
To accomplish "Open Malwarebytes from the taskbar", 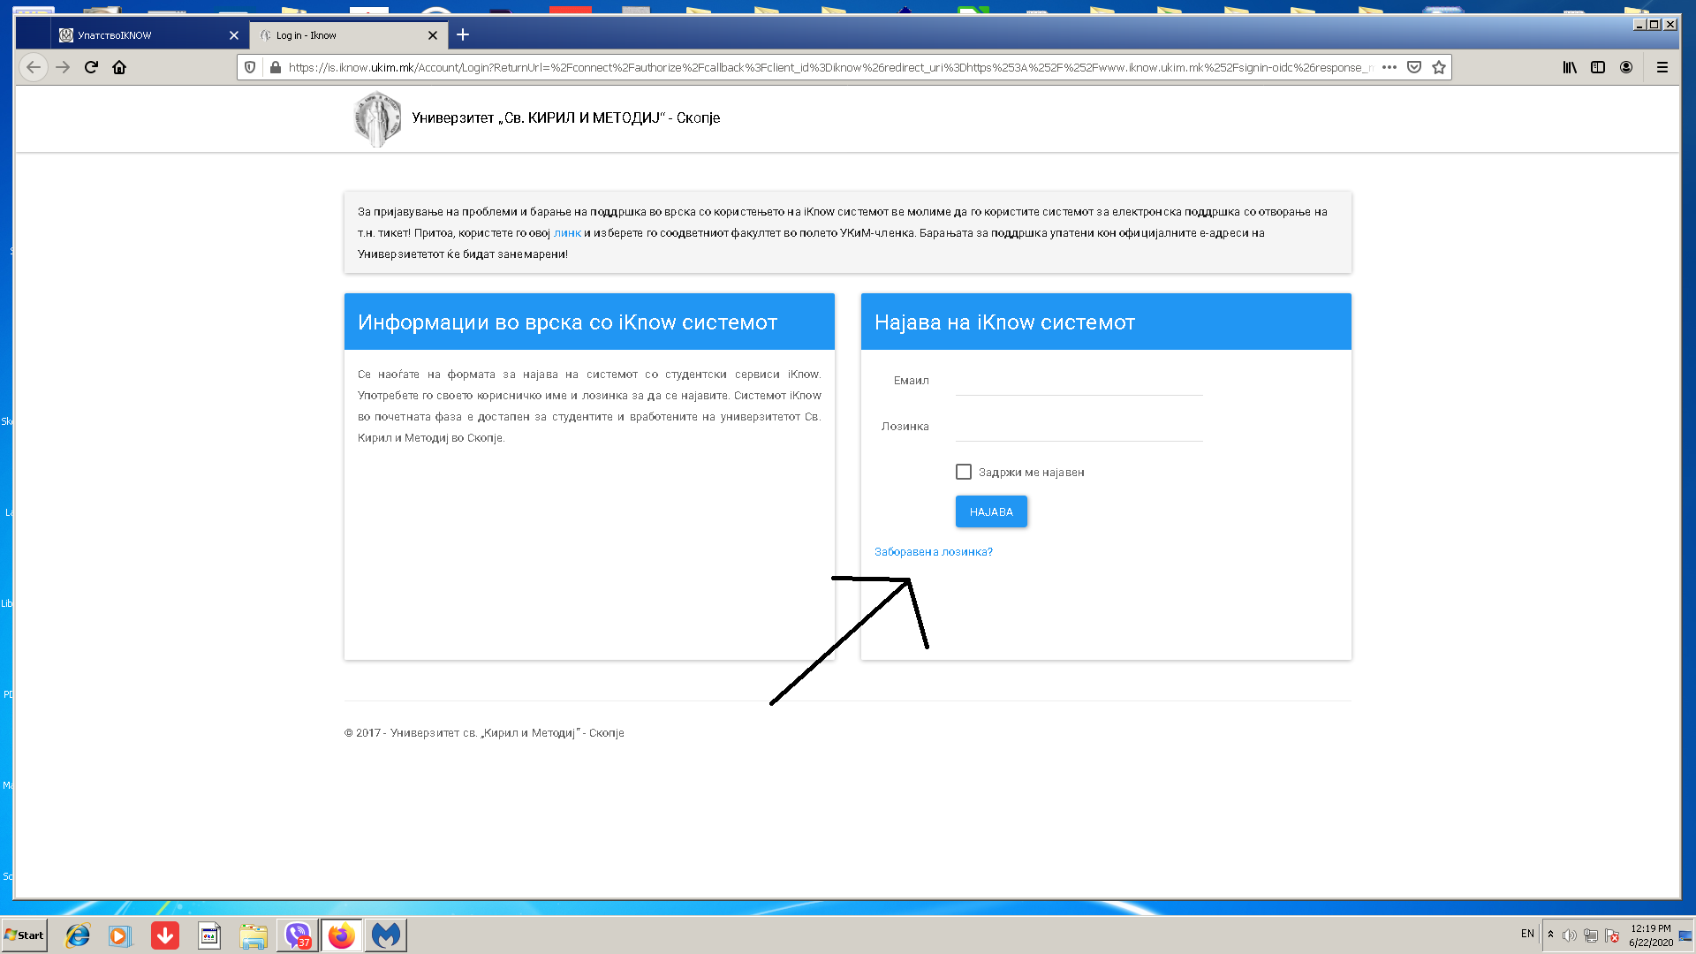I will point(386,935).
